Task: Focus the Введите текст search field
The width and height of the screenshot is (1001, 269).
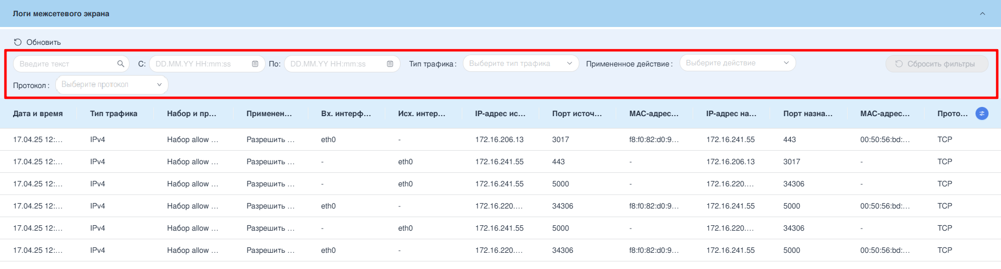Action: pos(65,64)
